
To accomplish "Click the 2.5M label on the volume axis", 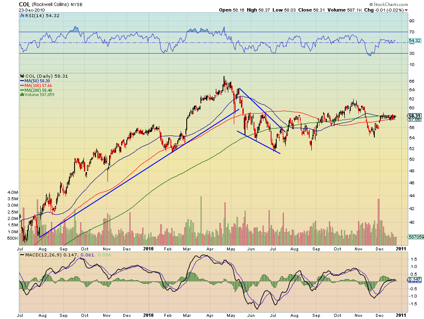I will tap(13, 212).
